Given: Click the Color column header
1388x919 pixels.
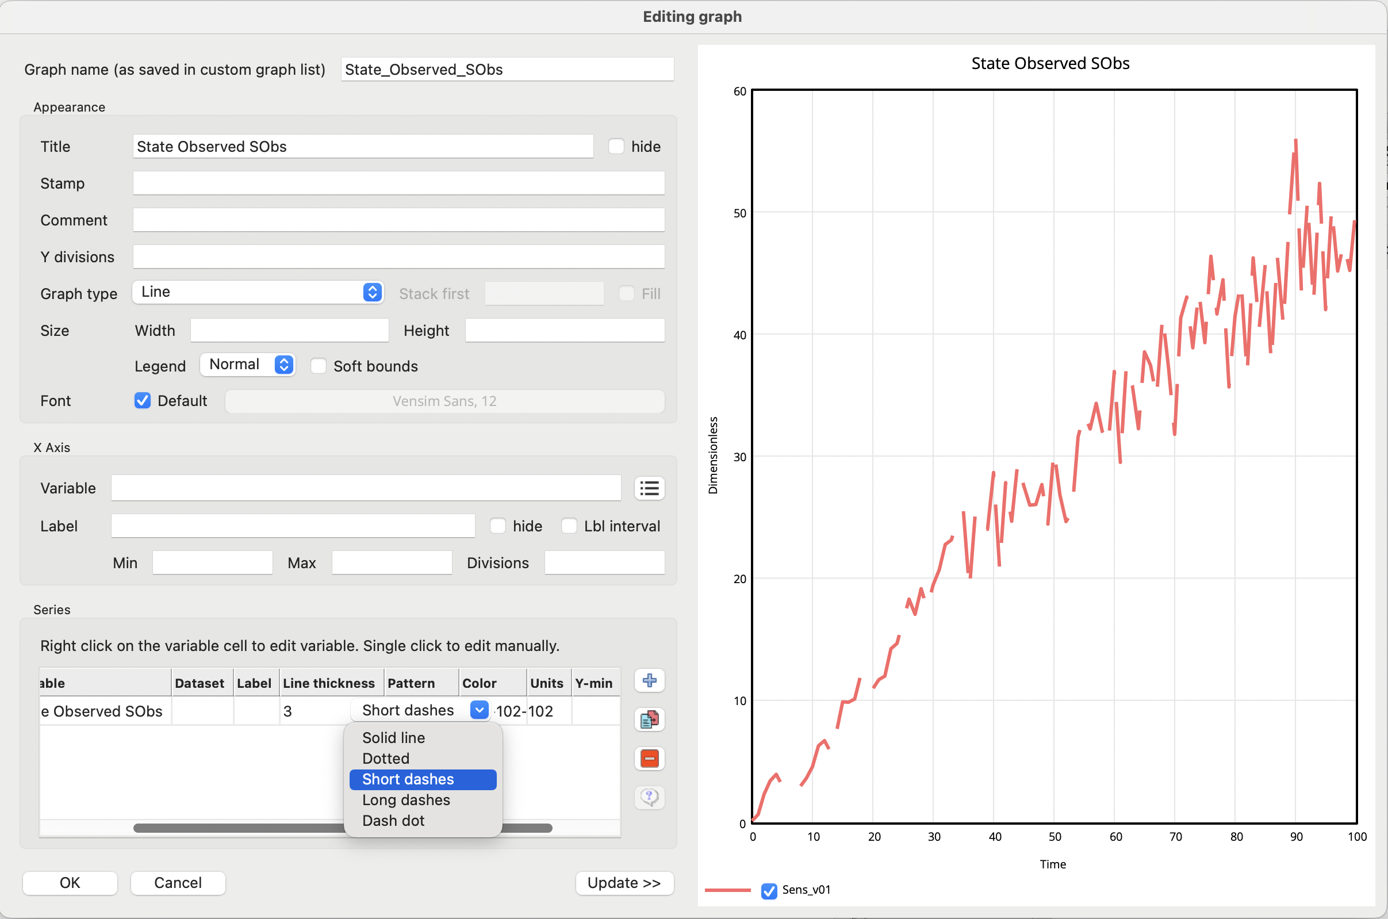Looking at the screenshot, I should [492, 683].
